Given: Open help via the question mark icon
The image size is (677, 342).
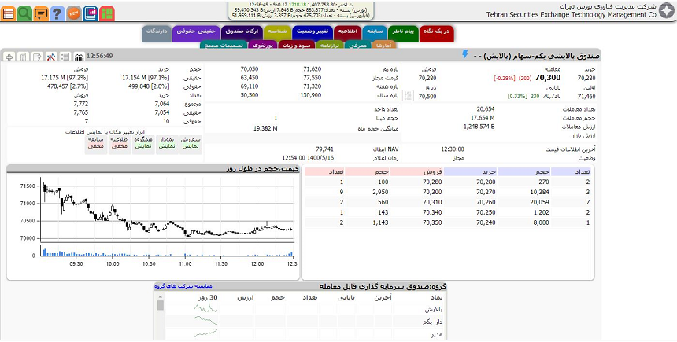Looking at the screenshot, I should [57, 13].
